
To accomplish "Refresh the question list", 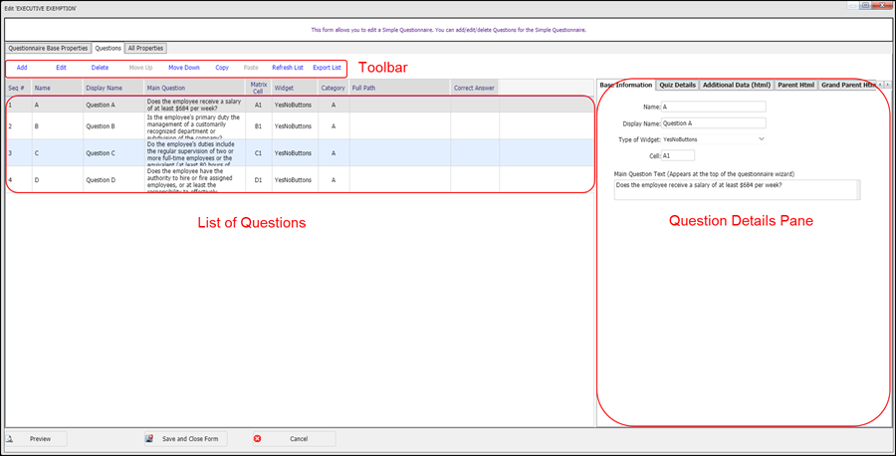I will (x=288, y=68).
